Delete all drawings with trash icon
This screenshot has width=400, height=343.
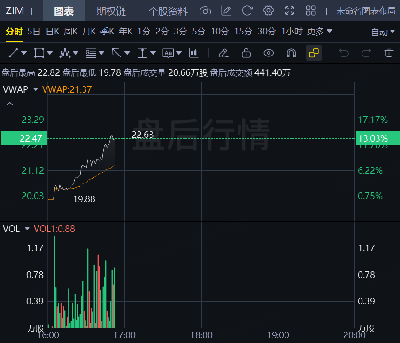coord(388,53)
